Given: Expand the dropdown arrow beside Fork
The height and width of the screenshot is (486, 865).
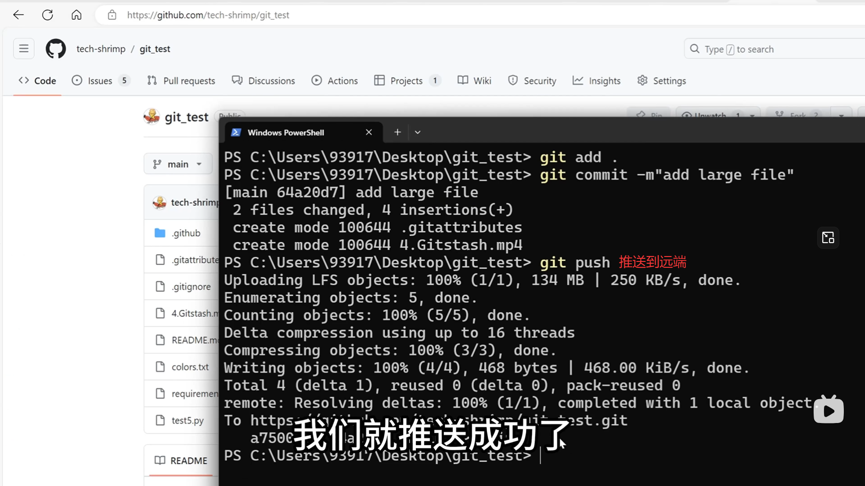Looking at the screenshot, I should (x=841, y=116).
